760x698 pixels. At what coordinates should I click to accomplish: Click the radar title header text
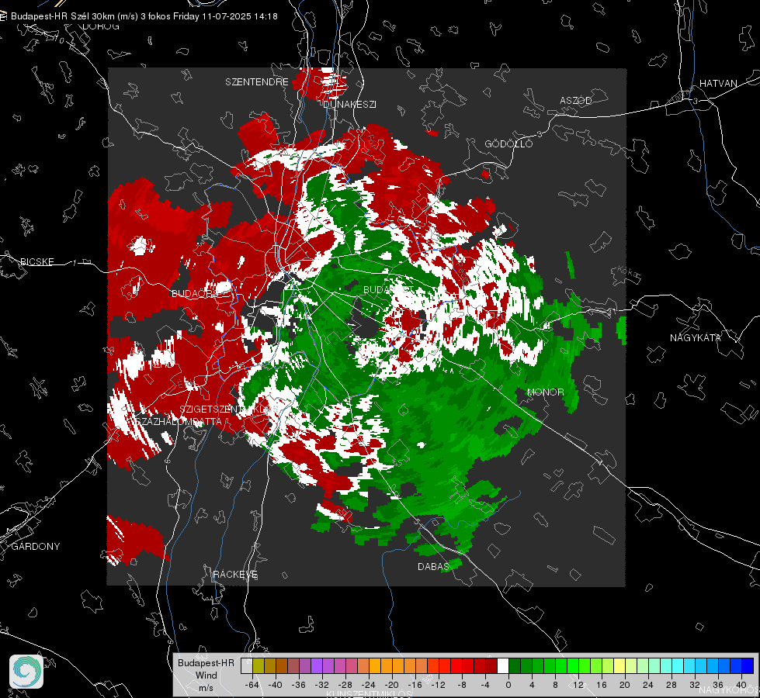[144, 16]
